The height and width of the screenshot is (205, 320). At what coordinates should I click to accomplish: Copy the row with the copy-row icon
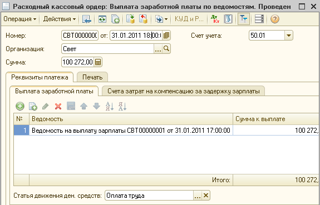point(33,106)
